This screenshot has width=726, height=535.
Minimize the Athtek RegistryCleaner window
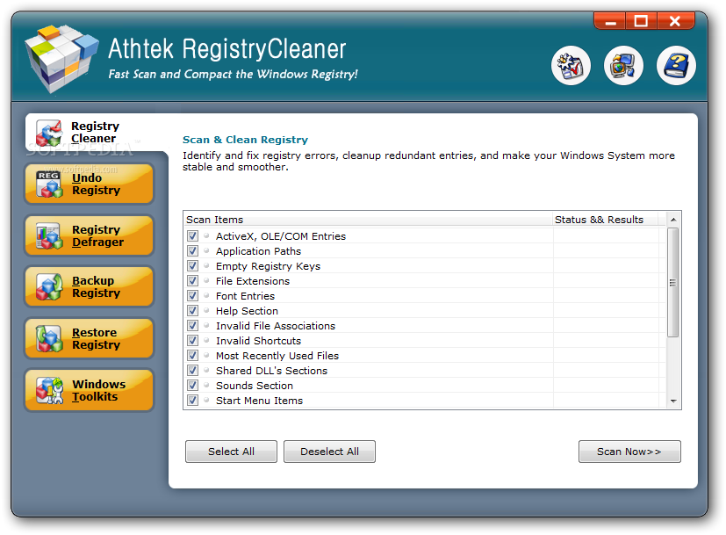[610, 21]
